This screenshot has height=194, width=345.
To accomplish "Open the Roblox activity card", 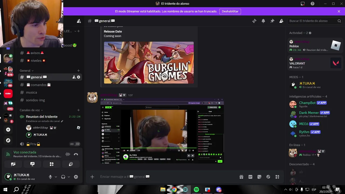I will [x=315, y=46].
